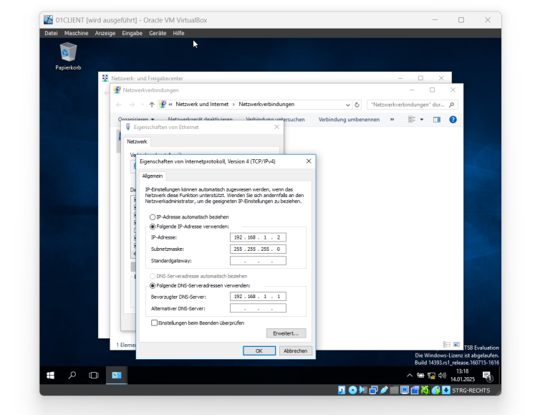Click Verbindung untersuchen in the toolbar
Viewport: 550px width, 415px height.
click(x=275, y=120)
